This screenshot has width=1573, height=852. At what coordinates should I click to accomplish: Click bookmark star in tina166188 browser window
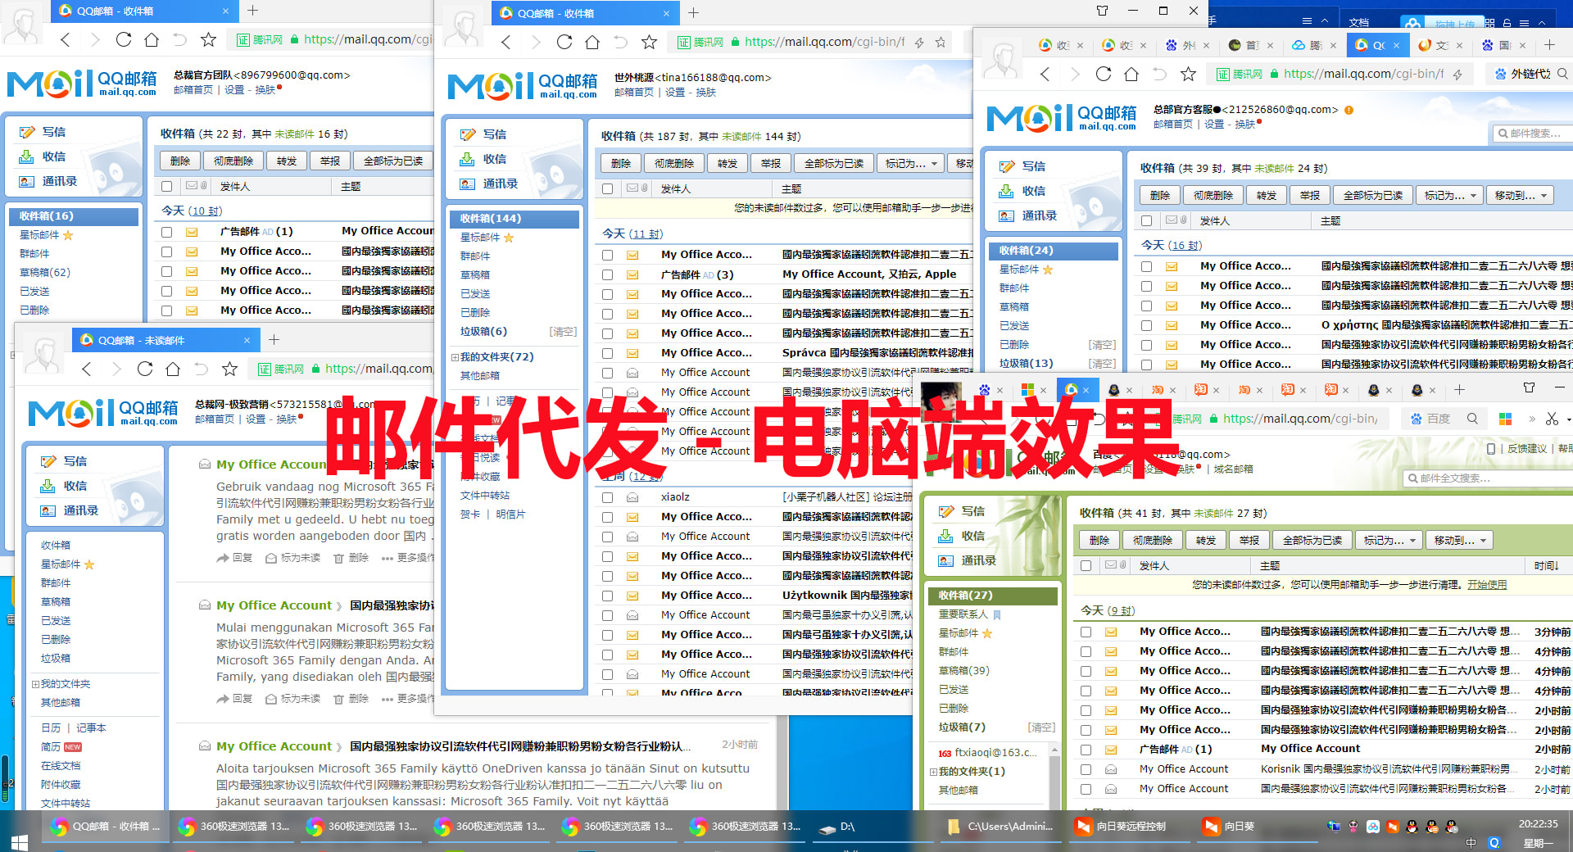(649, 42)
